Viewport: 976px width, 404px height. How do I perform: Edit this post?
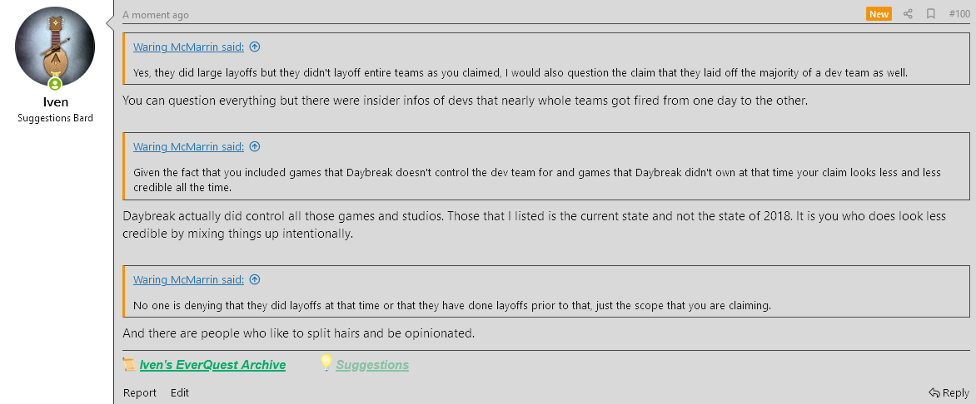click(x=180, y=393)
